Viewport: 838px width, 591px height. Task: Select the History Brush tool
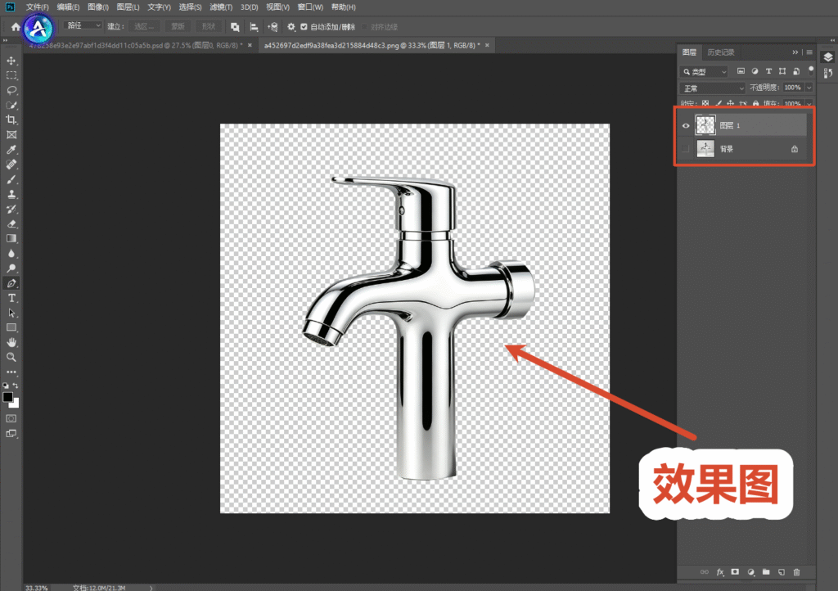tap(11, 209)
